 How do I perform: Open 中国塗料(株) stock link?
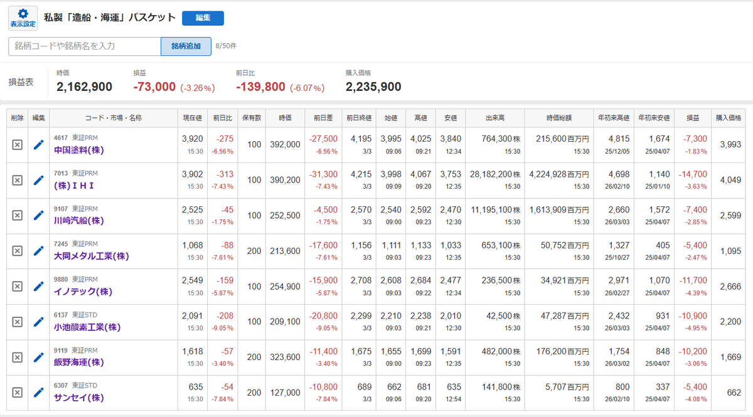[79, 150]
